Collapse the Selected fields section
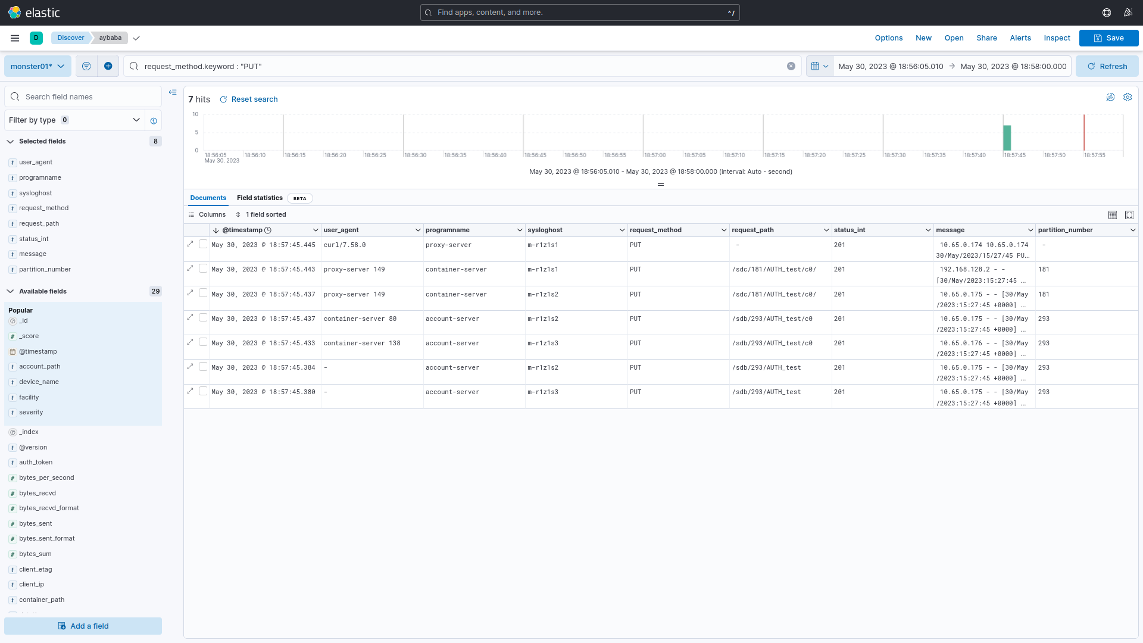The image size is (1143, 643). click(x=10, y=142)
